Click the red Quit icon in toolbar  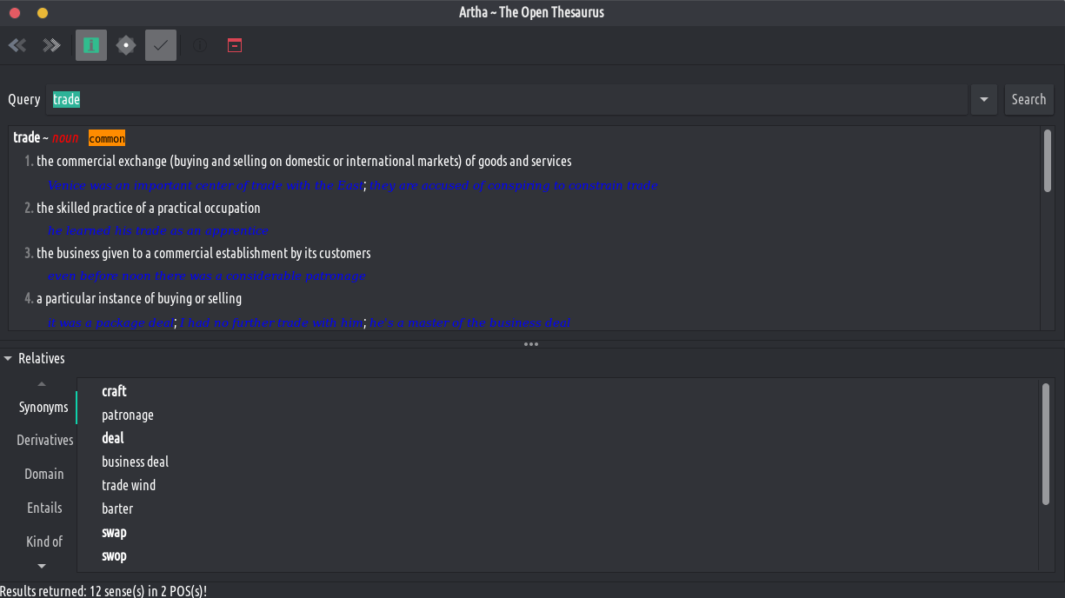click(x=234, y=45)
